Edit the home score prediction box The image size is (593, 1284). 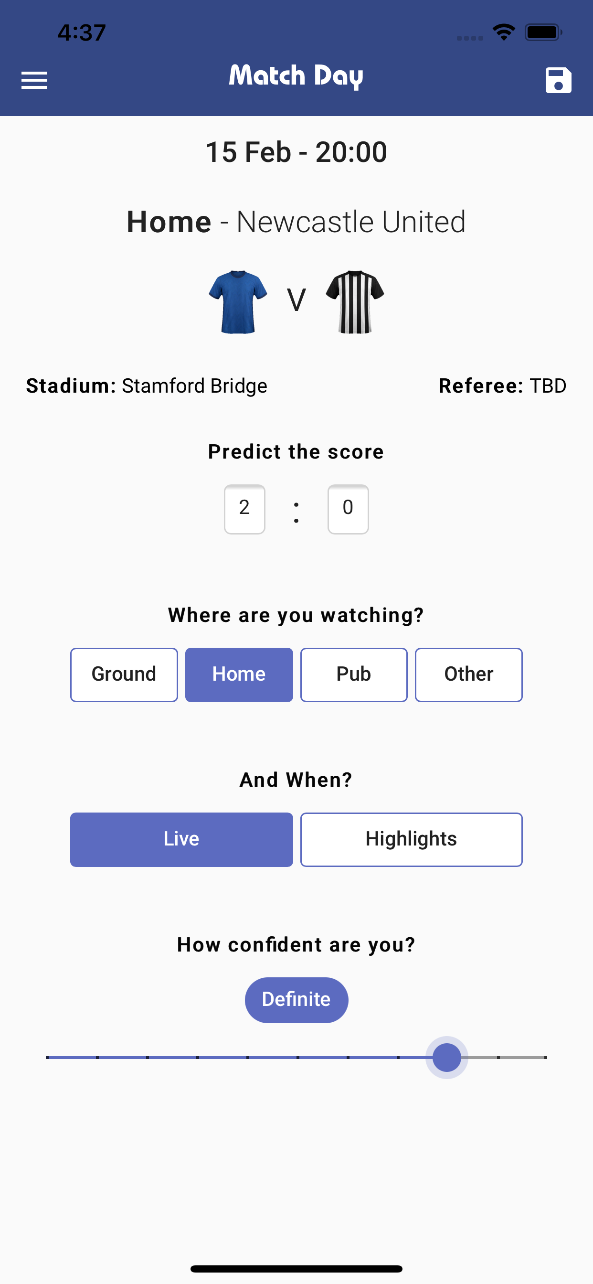244,509
